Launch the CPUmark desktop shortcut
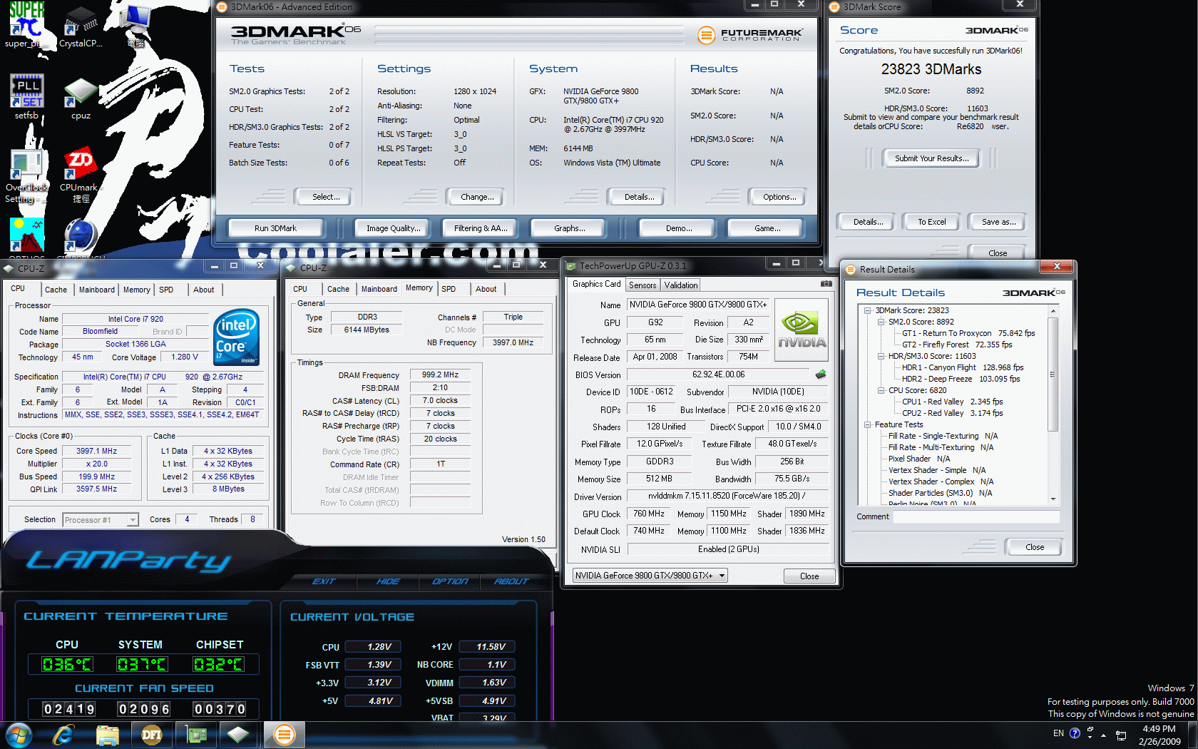Image resolution: width=1198 pixels, height=749 pixels. [81, 176]
